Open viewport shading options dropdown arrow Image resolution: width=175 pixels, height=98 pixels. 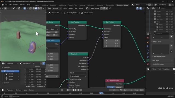(44, 8)
